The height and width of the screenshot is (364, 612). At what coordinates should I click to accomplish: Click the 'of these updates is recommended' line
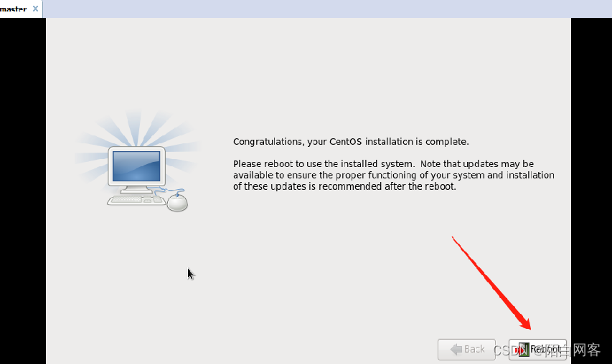pyautogui.click(x=344, y=186)
